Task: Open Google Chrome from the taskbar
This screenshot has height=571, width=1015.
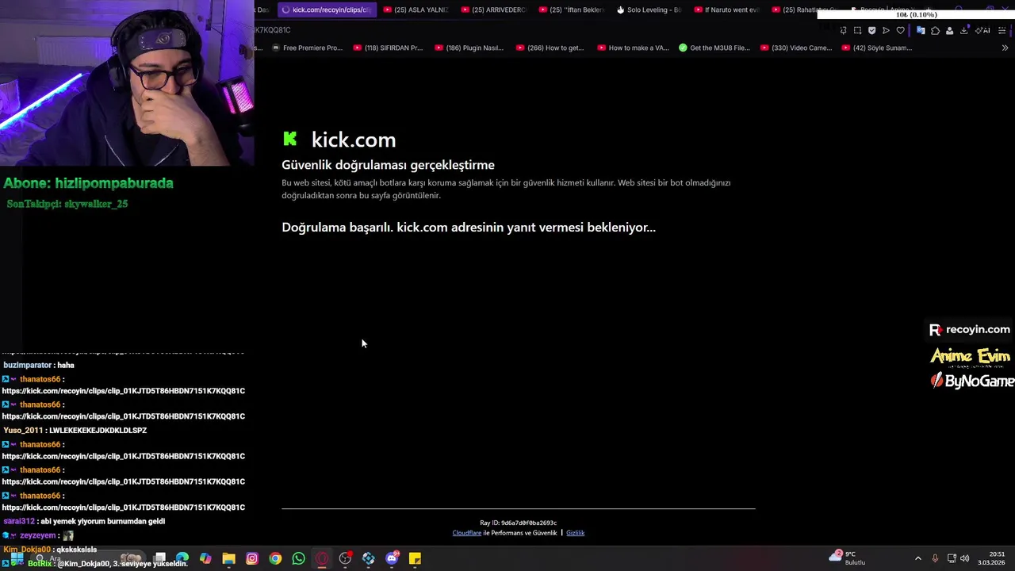Action: pos(275,558)
